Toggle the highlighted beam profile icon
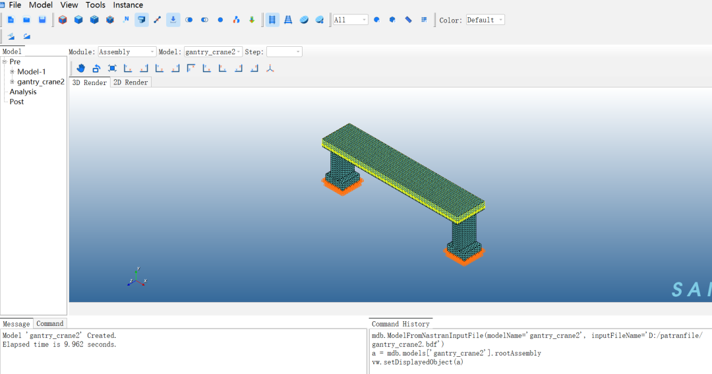The width and height of the screenshot is (712, 374). point(142,20)
